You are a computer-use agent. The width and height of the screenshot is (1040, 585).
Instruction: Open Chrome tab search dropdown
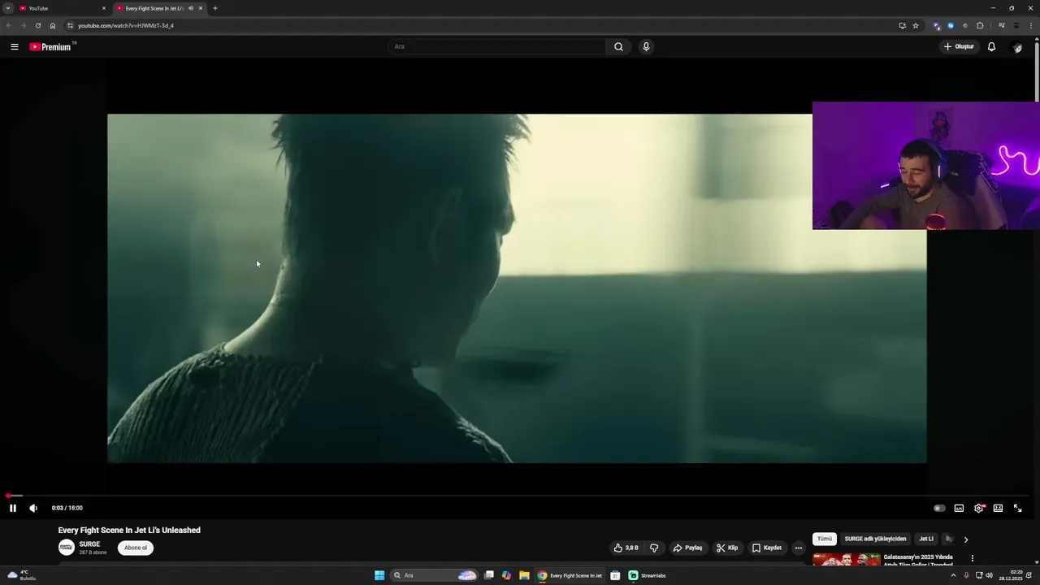(x=7, y=8)
